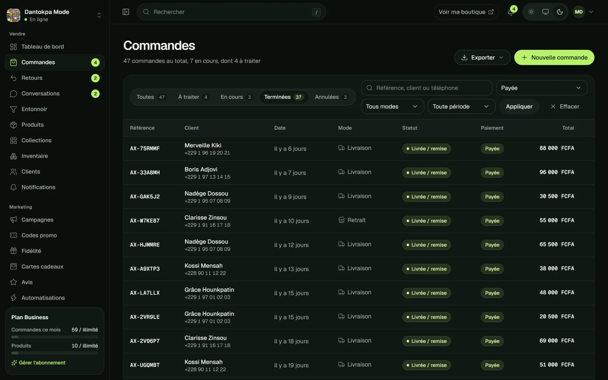This screenshot has height=380, width=608.
Task: Switch to light theme sun icon
Action: click(x=531, y=12)
